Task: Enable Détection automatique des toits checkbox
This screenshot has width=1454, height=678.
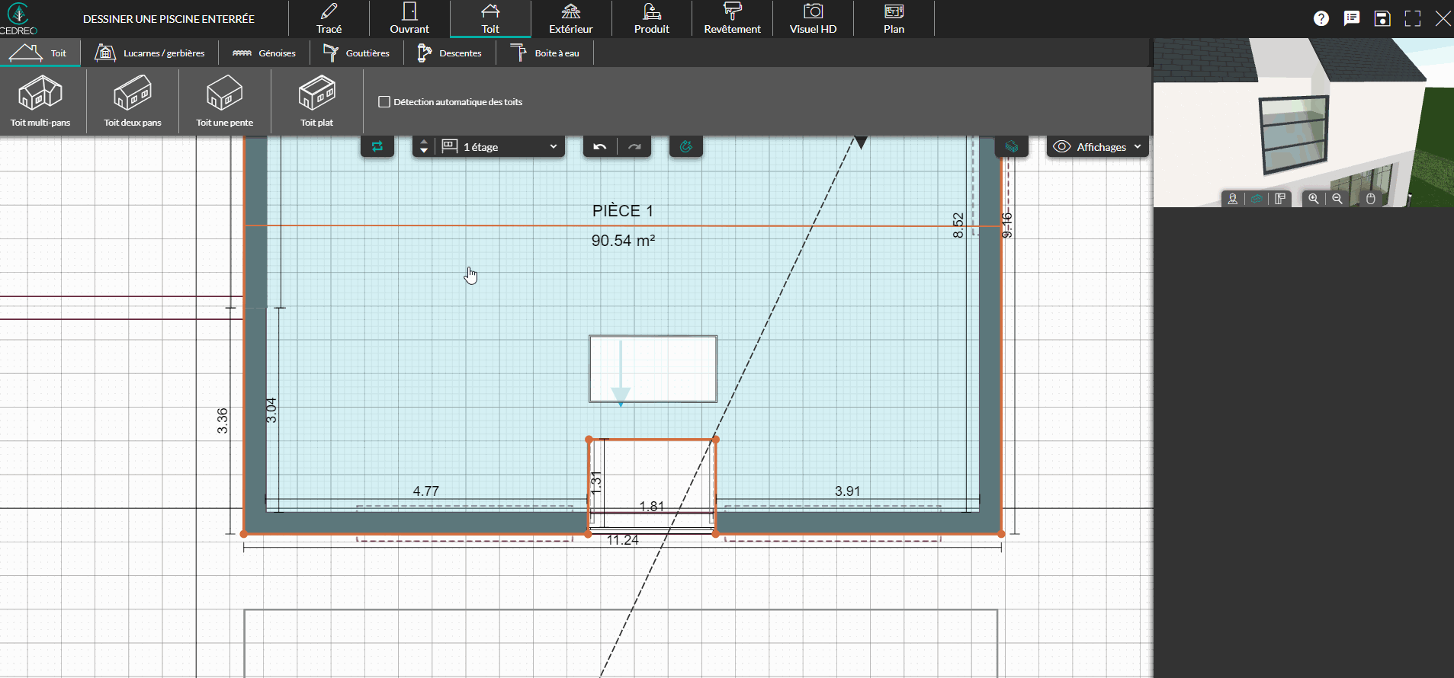Action: tap(384, 102)
